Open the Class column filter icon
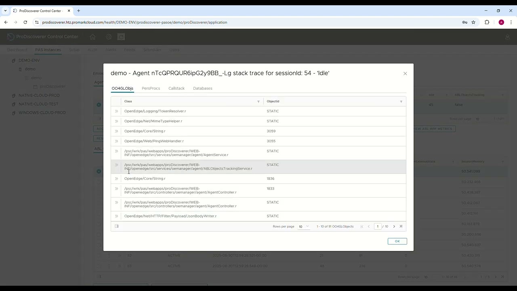Screen dimensions: 517x291 coord(258,101)
